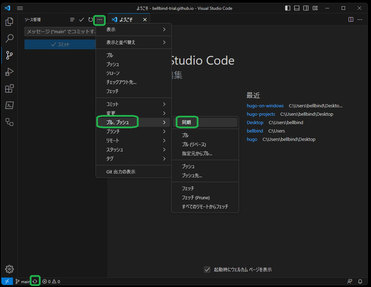Toggle the primary side bar layout icon
This screenshot has height=287, width=371.
(x=288, y=8)
